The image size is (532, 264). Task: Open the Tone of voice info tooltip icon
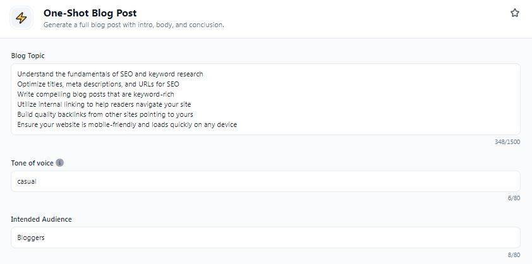pos(60,162)
